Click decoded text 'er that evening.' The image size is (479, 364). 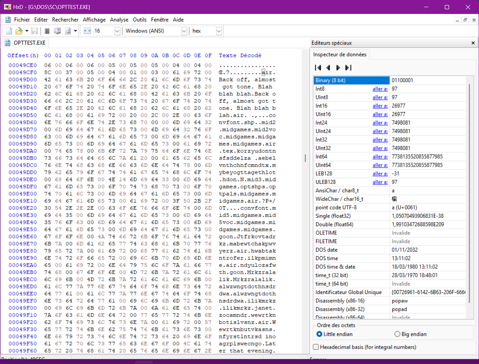247,351
